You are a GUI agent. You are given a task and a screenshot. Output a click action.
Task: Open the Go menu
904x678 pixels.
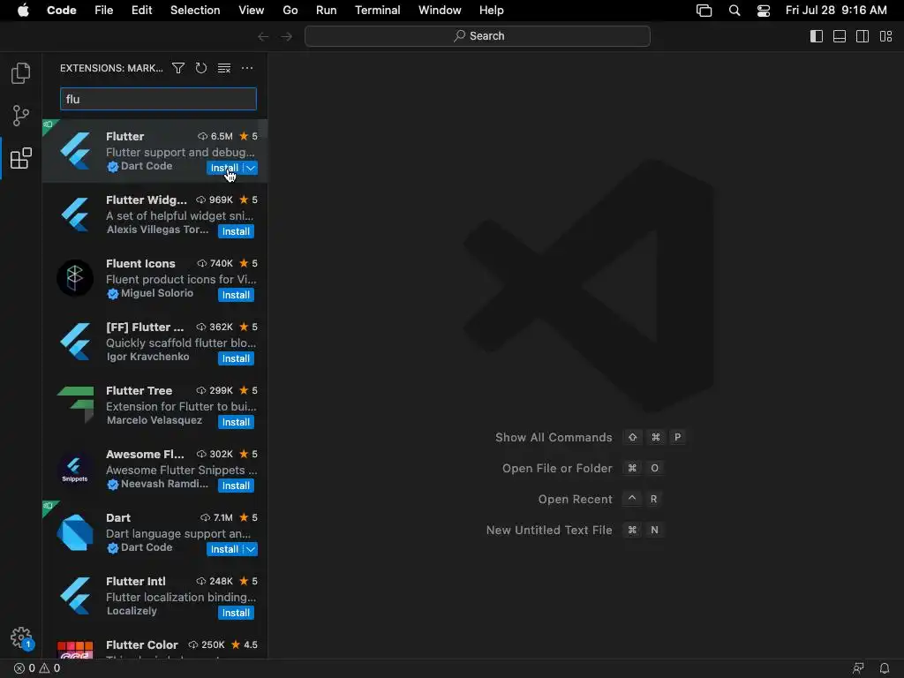(290, 11)
